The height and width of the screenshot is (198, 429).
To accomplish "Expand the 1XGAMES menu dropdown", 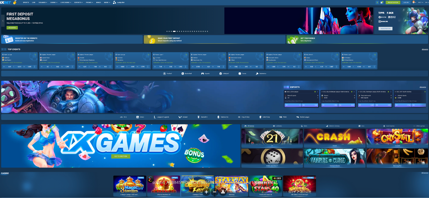I will (43, 2).
